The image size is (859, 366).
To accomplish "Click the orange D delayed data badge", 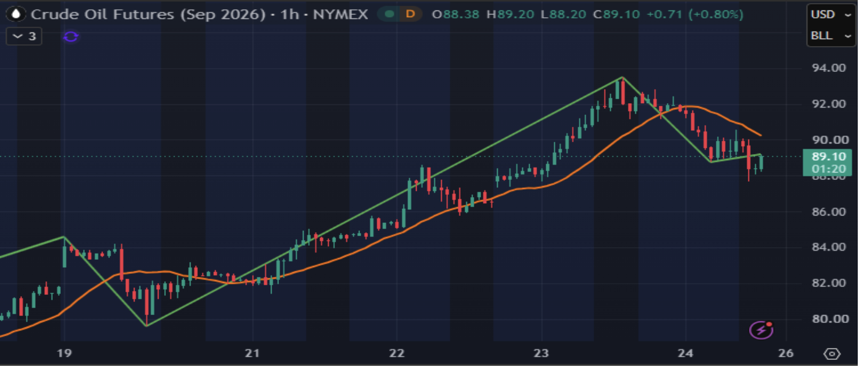I will (410, 14).
